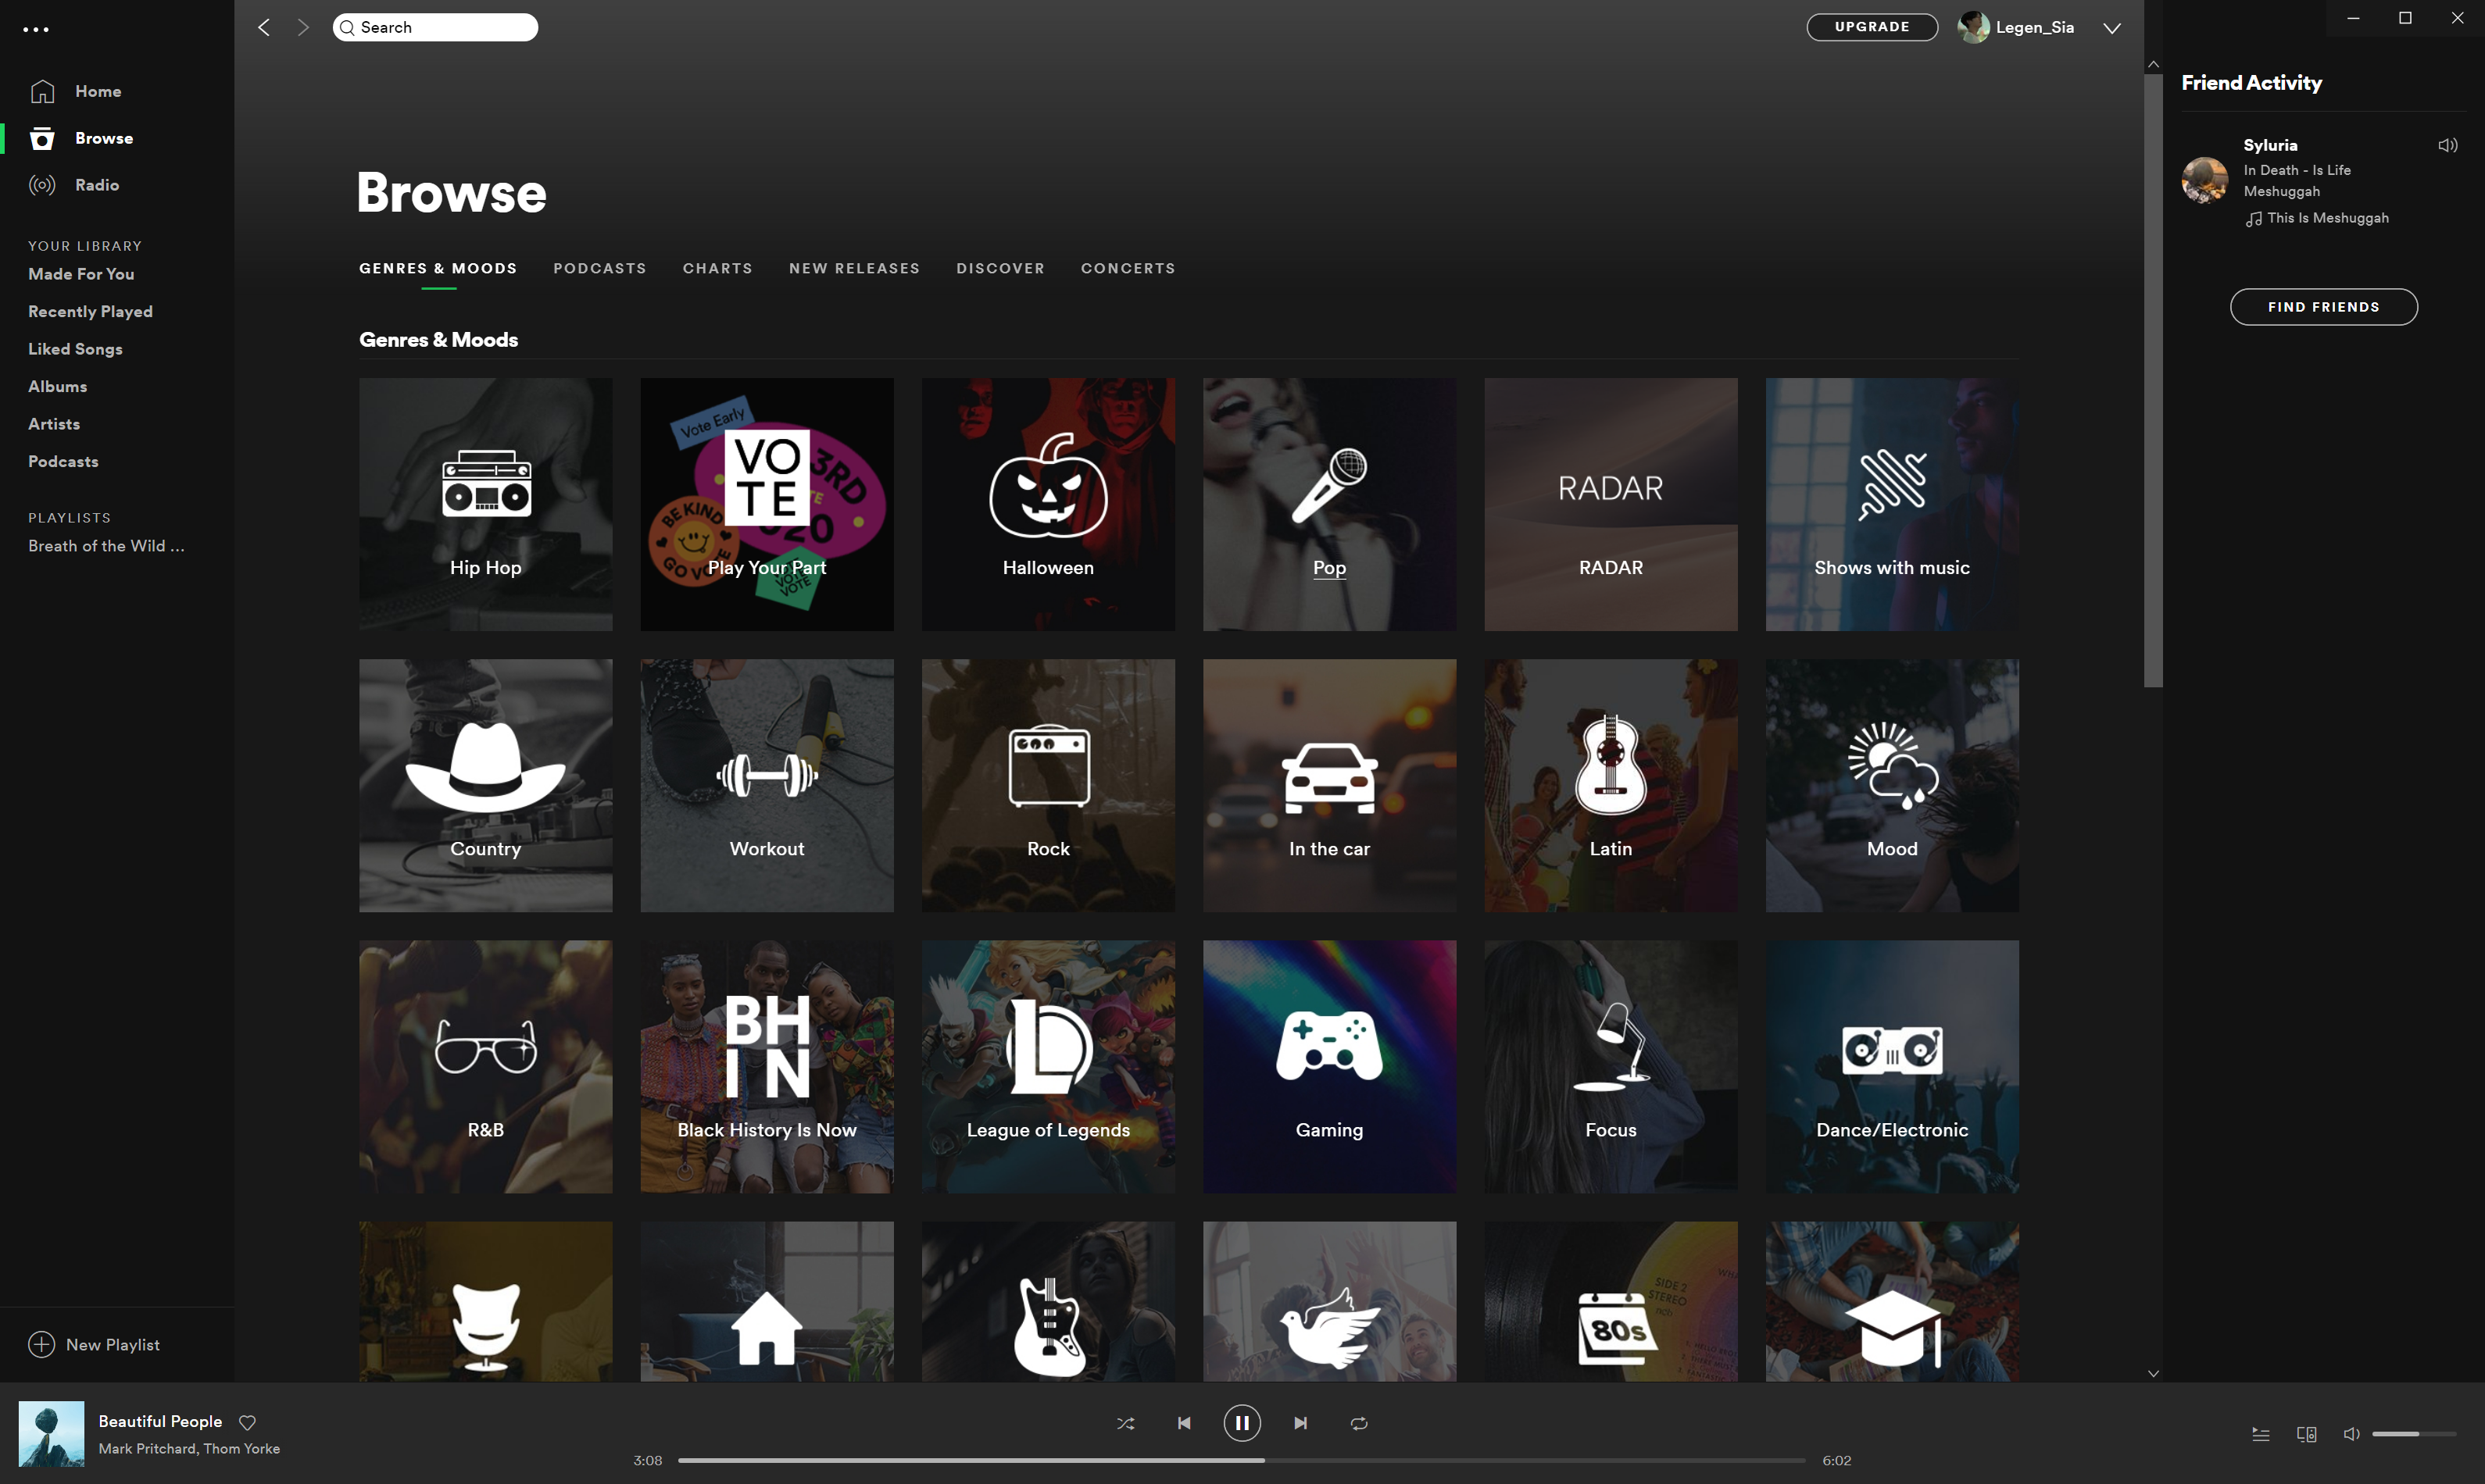Open the Country genre tile
The image size is (2485, 1484).
tap(485, 785)
